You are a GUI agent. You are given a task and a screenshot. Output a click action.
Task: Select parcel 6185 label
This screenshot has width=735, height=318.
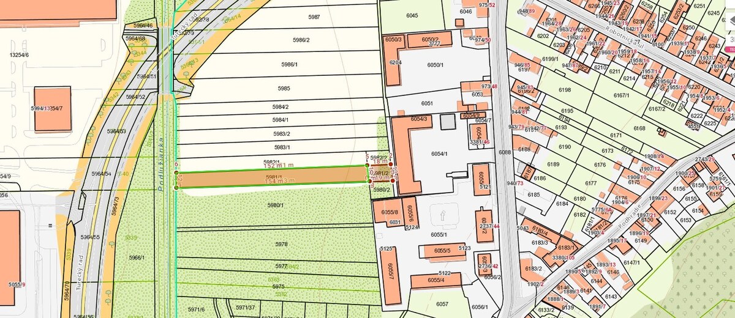click(x=533, y=195)
